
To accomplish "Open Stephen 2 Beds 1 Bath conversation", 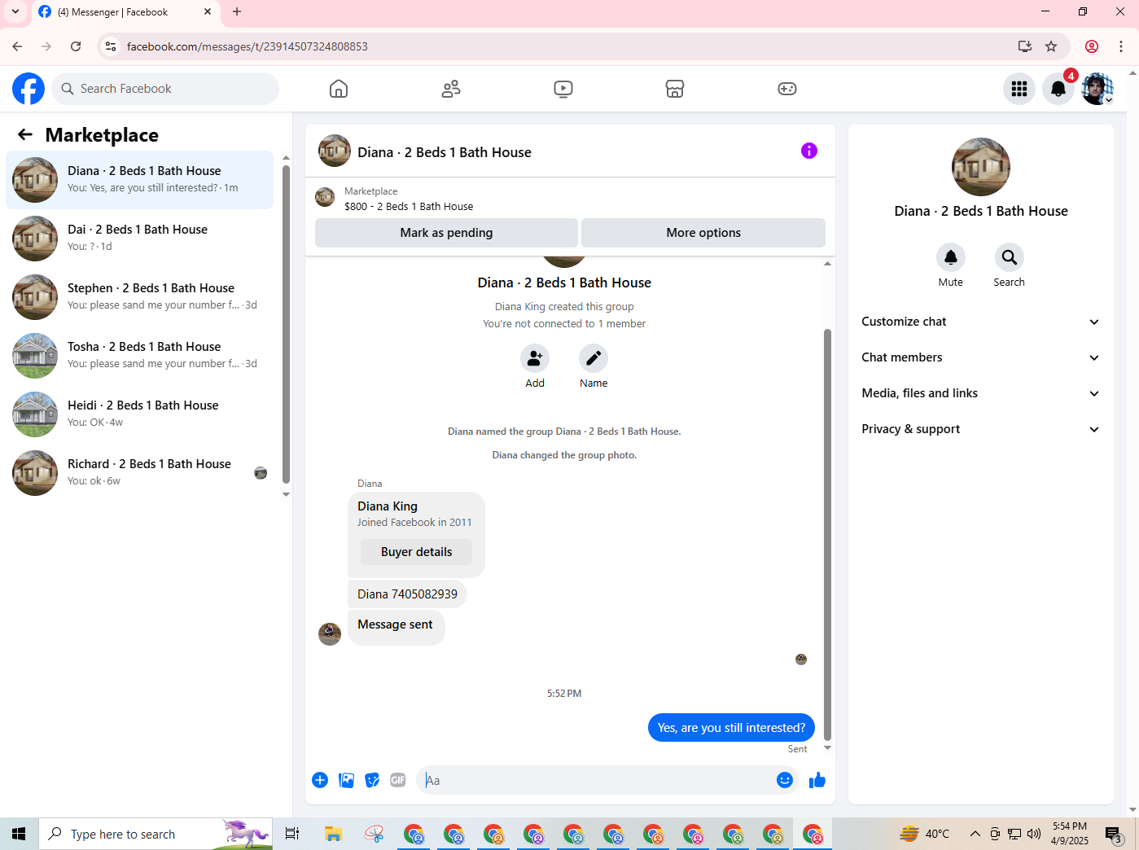I will point(140,297).
